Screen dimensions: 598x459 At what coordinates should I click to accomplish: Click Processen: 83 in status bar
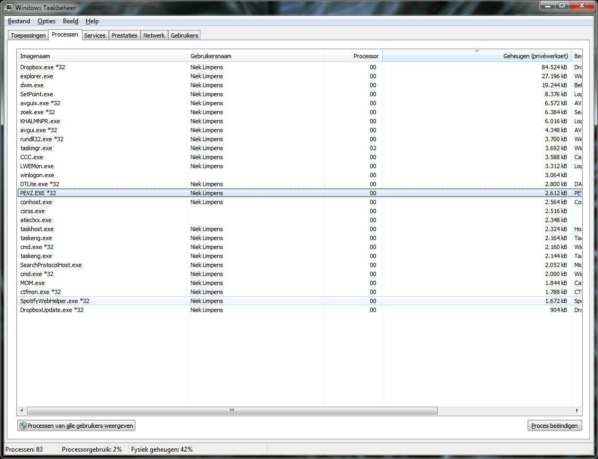pos(24,449)
